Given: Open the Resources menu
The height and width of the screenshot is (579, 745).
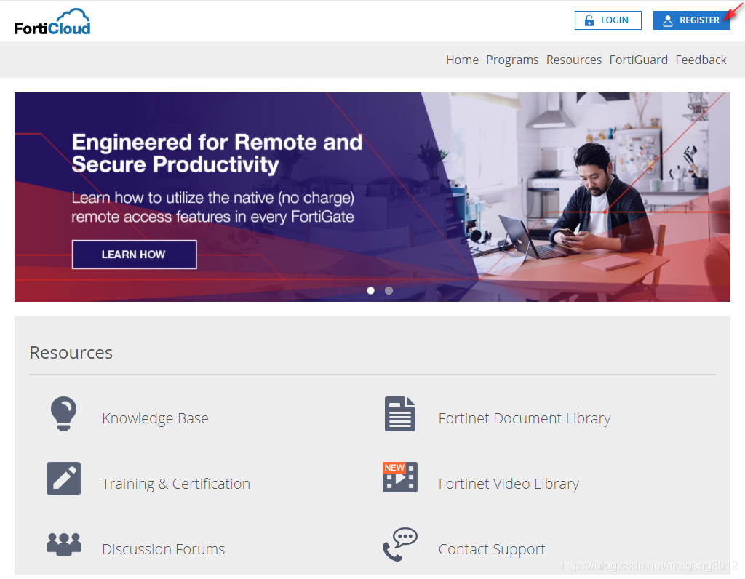Looking at the screenshot, I should point(573,60).
